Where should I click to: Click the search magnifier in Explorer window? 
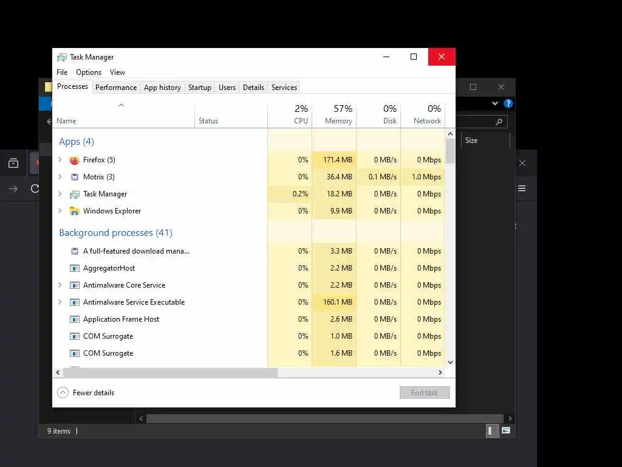tap(499, 122)
